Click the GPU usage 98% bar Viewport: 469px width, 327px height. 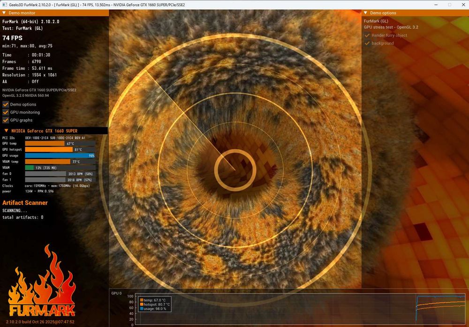pos(60,156)
